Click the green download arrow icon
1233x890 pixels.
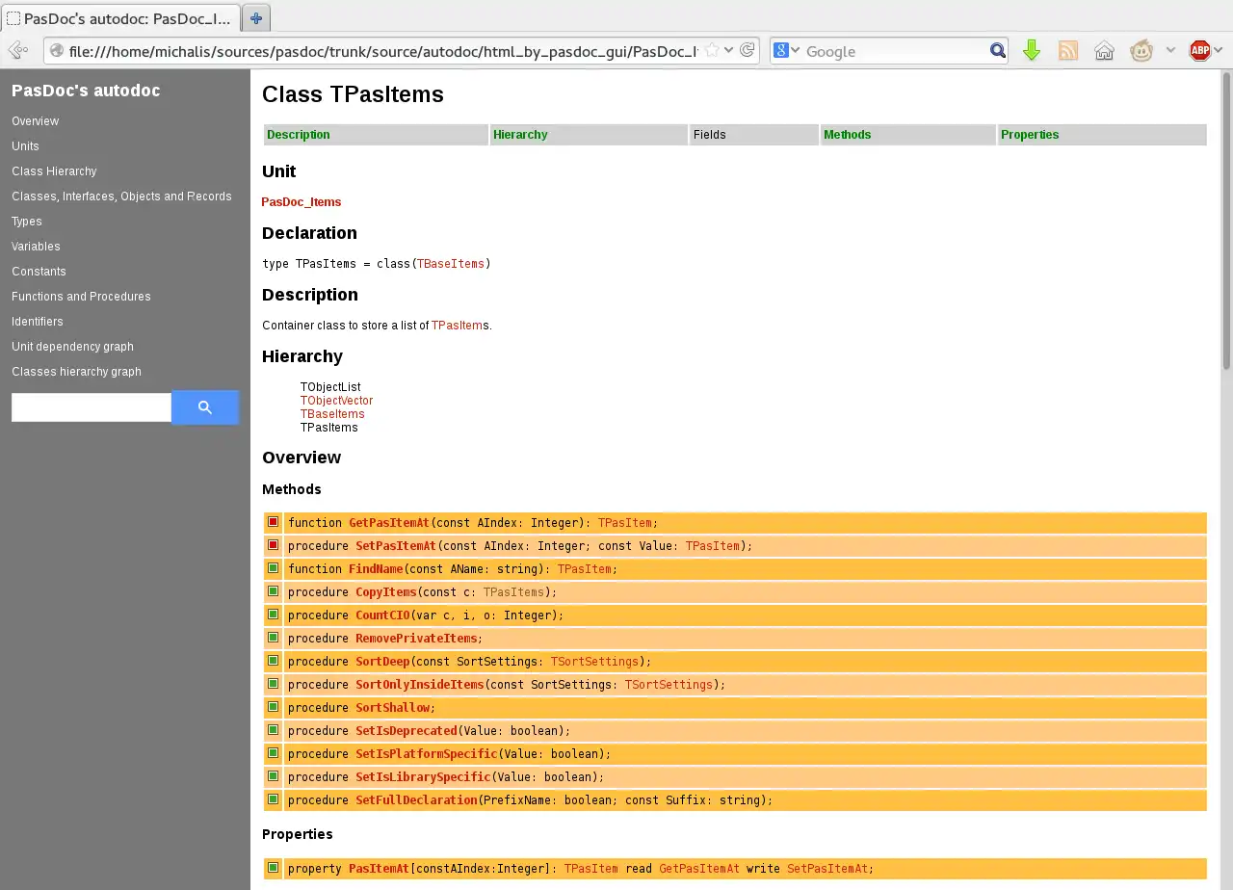click(1032, 51)
